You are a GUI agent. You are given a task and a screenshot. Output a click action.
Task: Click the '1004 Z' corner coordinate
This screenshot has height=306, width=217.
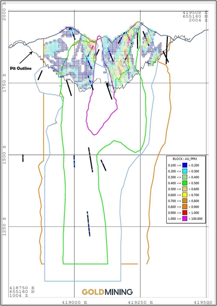tap(19, 296)
